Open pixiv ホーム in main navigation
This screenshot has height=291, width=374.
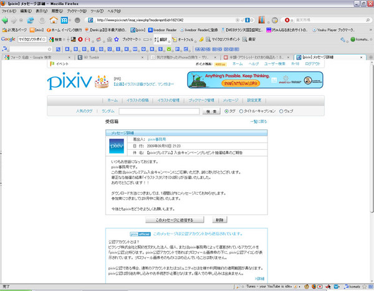click(x=112, y=100)
